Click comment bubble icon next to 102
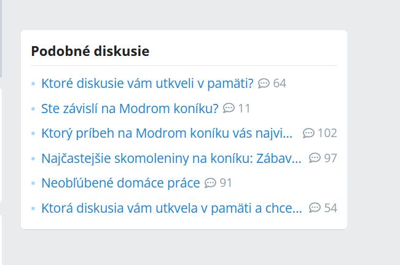This screenshot has width=400, height=265. 308,133
